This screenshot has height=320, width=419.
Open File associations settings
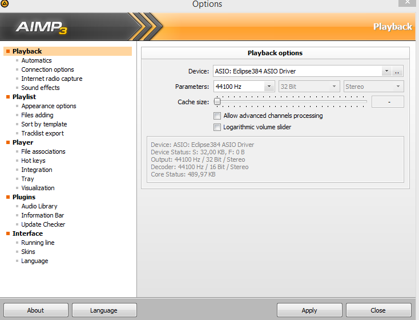pyautogui.click(x=43, y=151)
